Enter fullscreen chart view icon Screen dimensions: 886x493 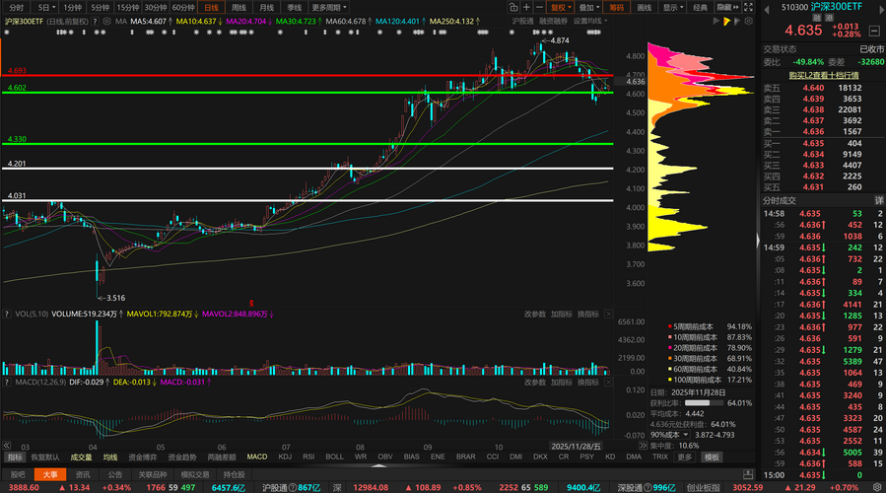pos(748,7)
